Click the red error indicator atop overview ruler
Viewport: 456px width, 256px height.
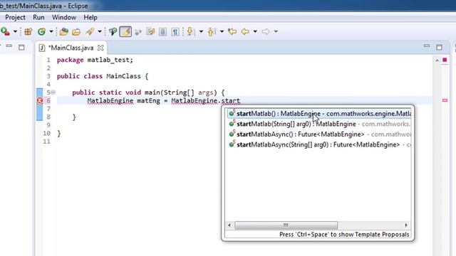[445, 60]
